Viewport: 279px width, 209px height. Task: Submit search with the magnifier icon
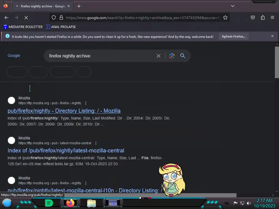(x=183, y=56)
